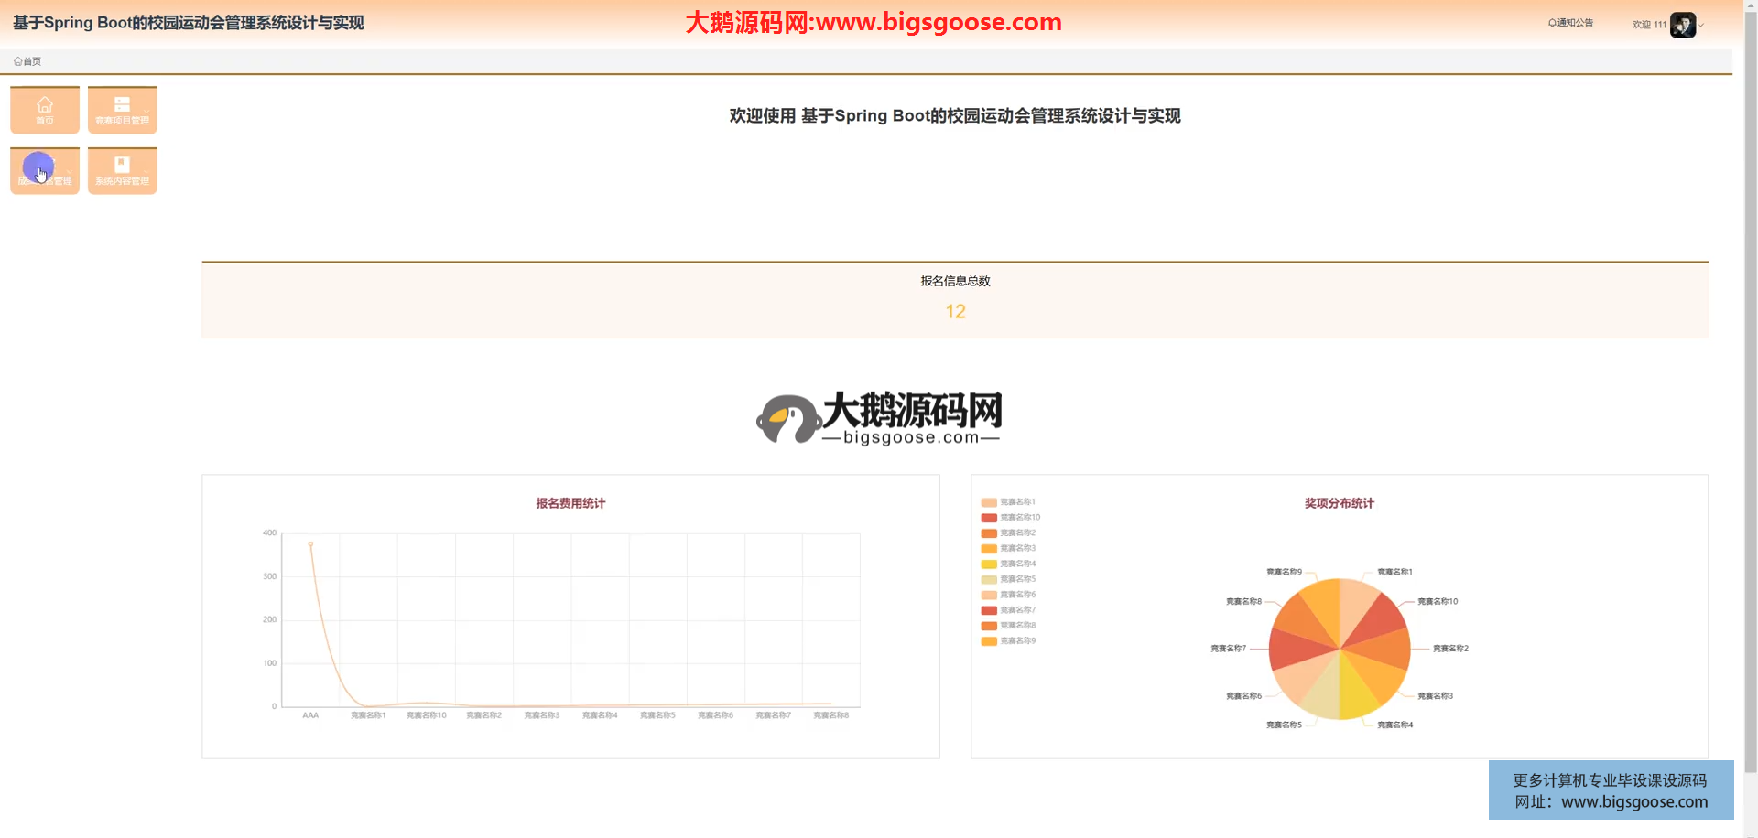Image resolution: width=1758 pixels, height=838 pixels.
Task: Expand the 系统内容管理 menu chevron
Action: (146, 172)
